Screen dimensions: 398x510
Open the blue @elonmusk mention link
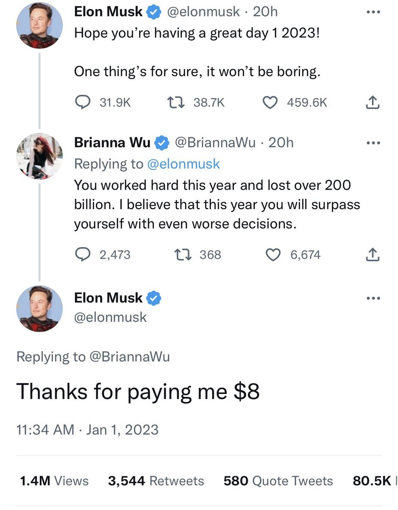click(183, 164)
